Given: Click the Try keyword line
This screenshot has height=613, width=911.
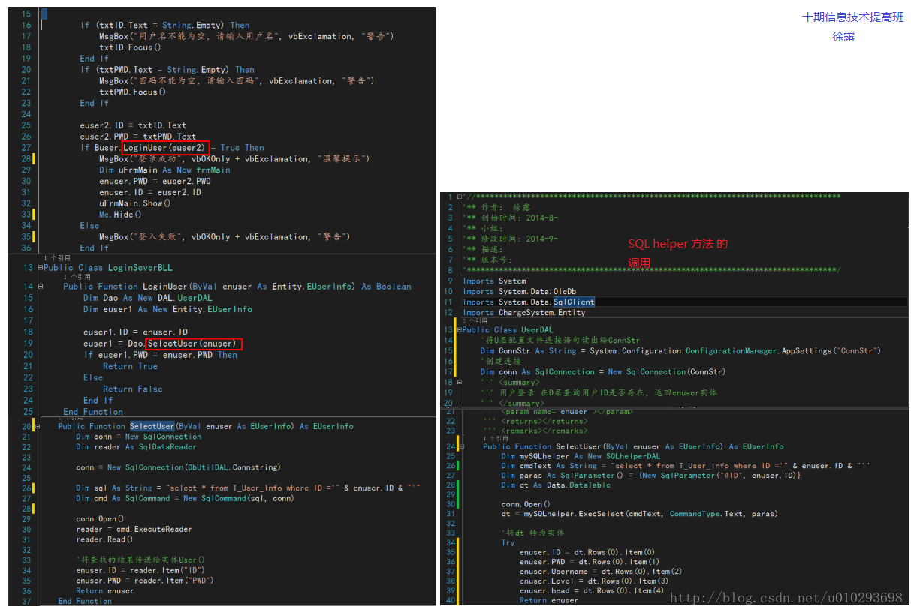Looking at the screenshot, I should click(508, 542).
